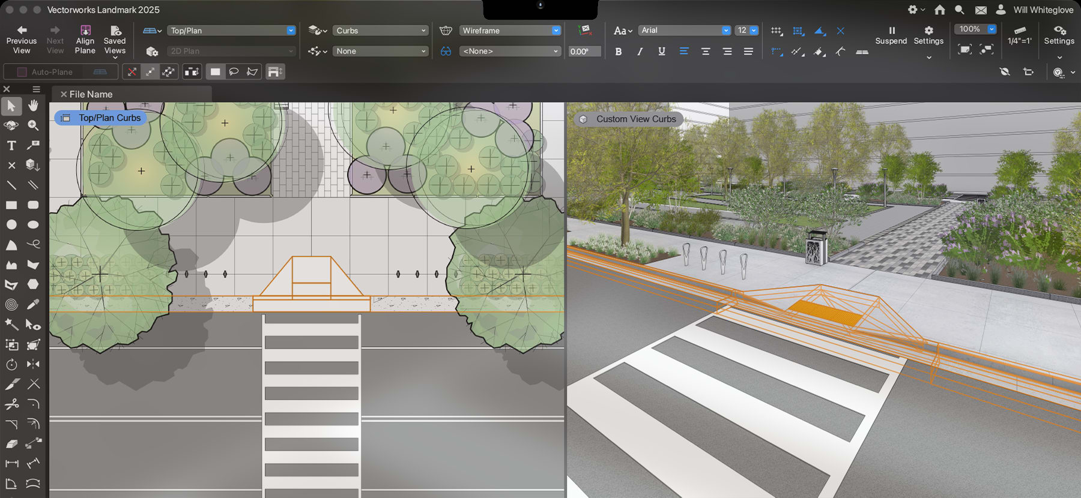Screen dimensions: 1081x498
Task: Go to Previous View
Action: point(22,40)
